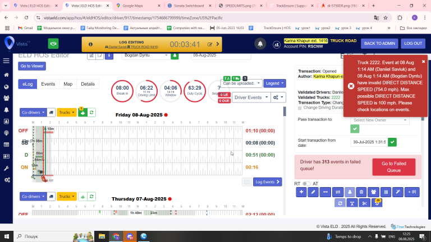Viewport: 431px width, 242px height.
Task: Open the users group icon in the left sidebar
Action: 6,98
